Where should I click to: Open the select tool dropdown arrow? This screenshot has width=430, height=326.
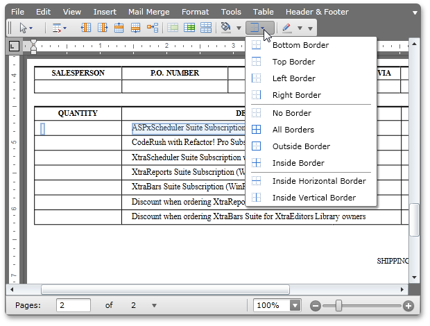click(31, 28)
